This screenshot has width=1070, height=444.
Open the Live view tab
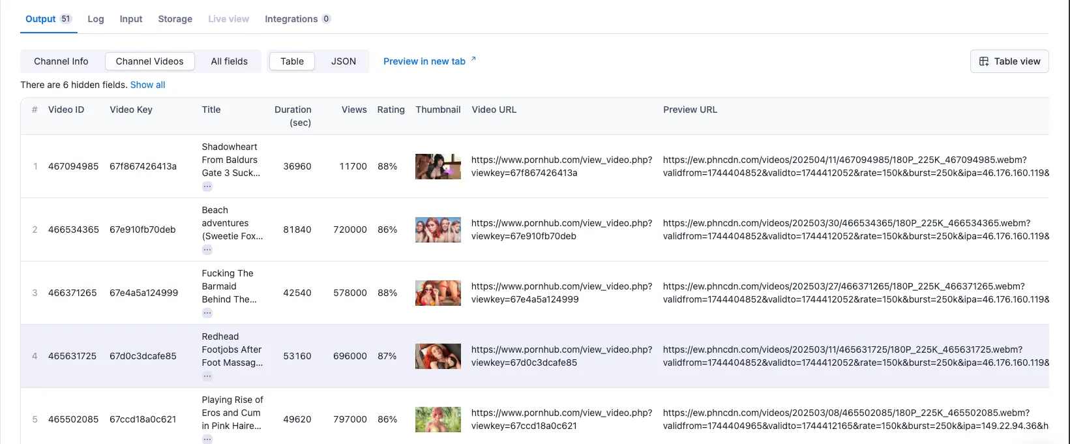(228, 19)
